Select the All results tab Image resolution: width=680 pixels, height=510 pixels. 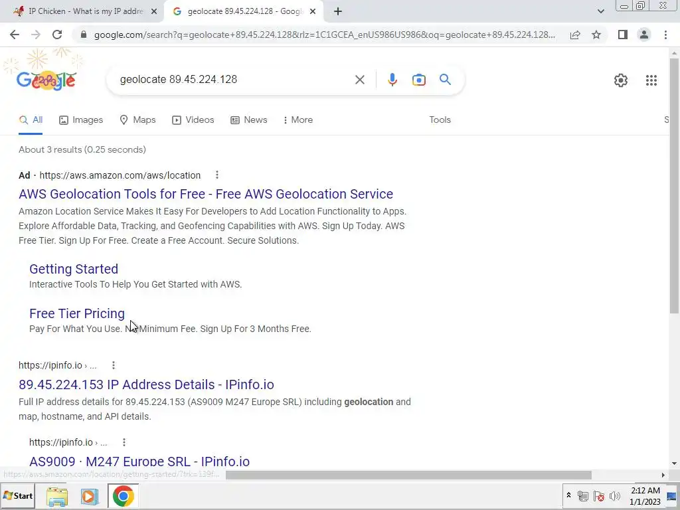(x=31, y=120)
